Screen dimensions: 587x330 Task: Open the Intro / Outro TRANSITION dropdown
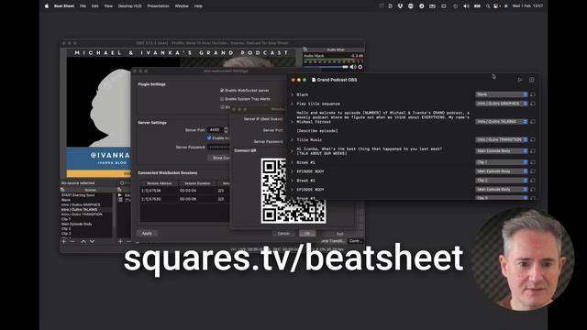502,139
